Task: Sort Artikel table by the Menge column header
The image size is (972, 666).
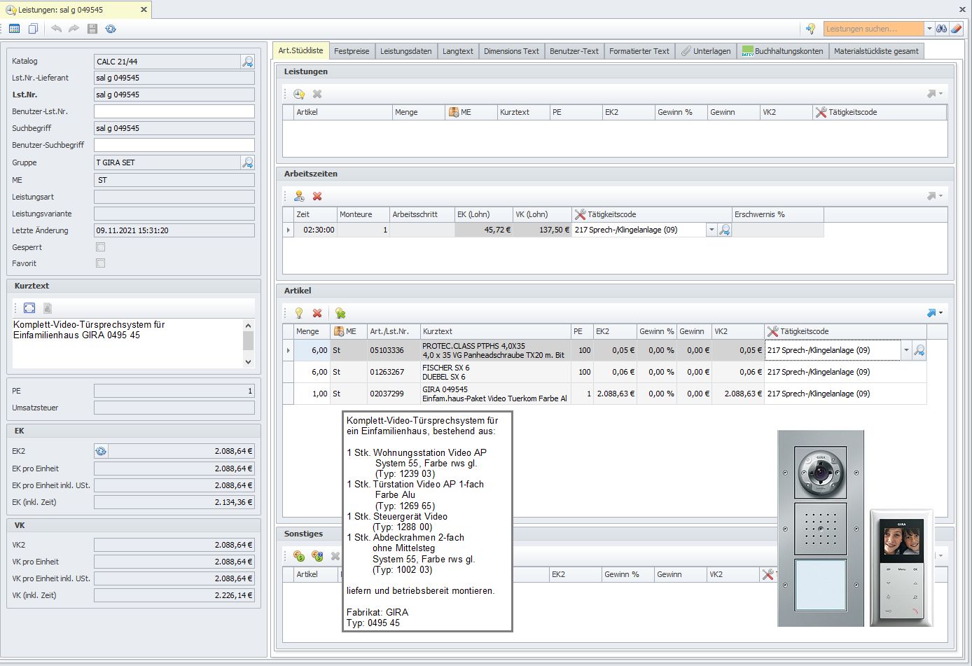Action: tap(312, 331)
